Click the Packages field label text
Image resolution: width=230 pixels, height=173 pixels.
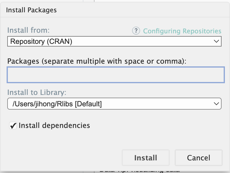coord(97,61)
